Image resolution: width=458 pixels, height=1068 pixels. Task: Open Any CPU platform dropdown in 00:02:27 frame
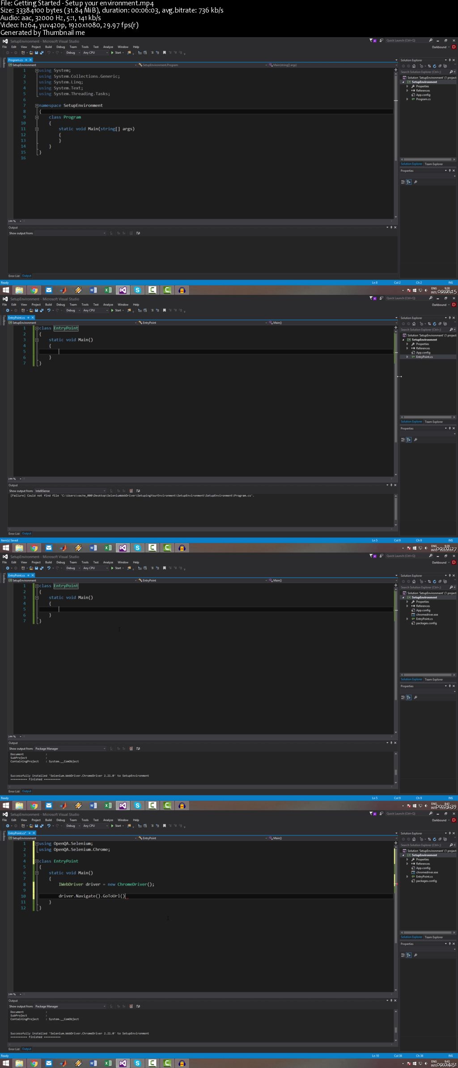coord(95,311)
